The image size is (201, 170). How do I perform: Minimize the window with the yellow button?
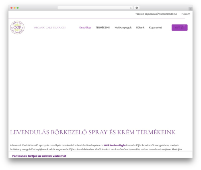14,8
